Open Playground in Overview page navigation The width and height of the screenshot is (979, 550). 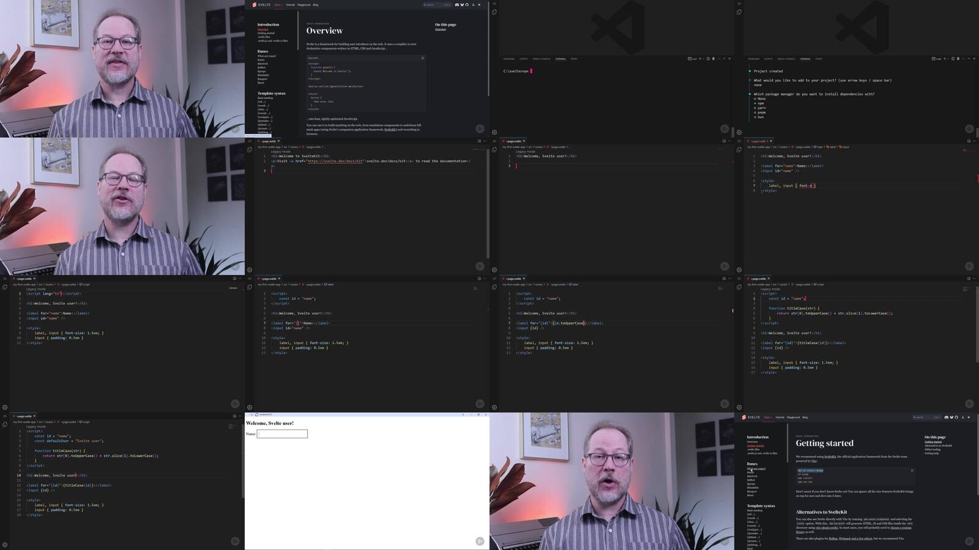point(303,5)
